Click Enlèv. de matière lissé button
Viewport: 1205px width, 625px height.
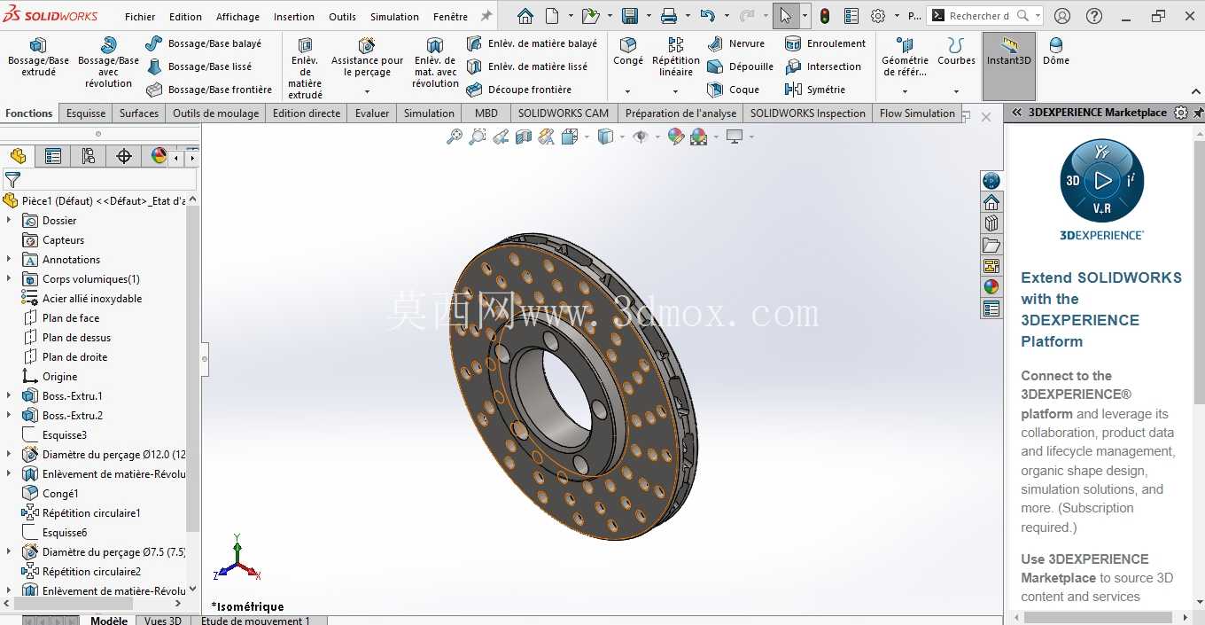pos(526,66)
